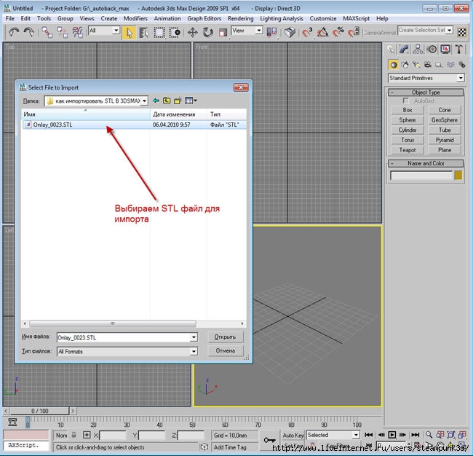Select Space Warps wavy icon

(450, 65)
